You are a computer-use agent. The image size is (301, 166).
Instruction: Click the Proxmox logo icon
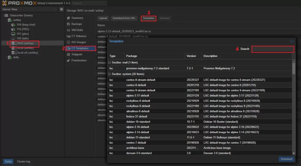[x=4, y=3]
